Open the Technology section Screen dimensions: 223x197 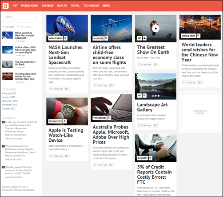coord(91,6)
